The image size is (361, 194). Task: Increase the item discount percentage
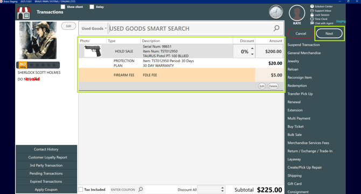tap(252, 48)
